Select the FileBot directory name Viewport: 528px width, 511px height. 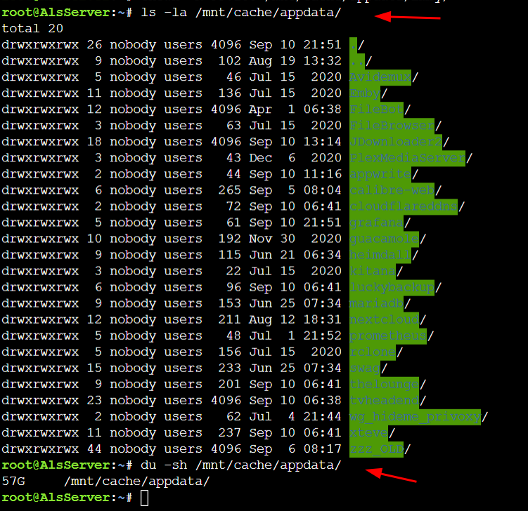(x=376, y=109)
